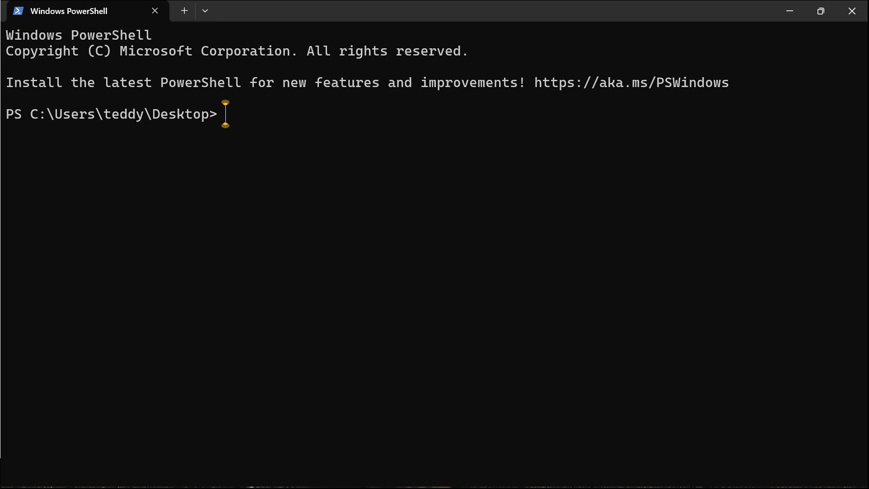Viewport: 869px width, 489px height.
Task: Restore down the terminal window
Action: 821,11
